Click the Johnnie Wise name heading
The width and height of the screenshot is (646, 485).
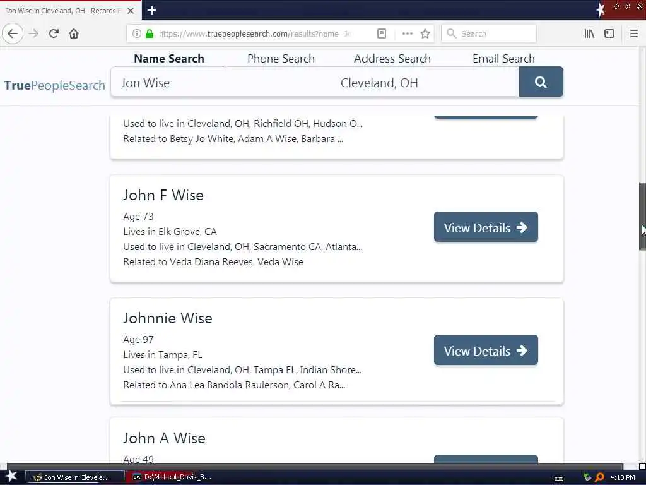point(168,318)
